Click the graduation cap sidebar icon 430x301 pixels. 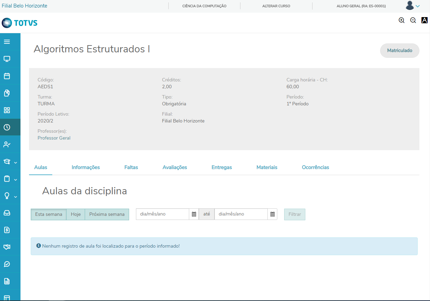7,161
